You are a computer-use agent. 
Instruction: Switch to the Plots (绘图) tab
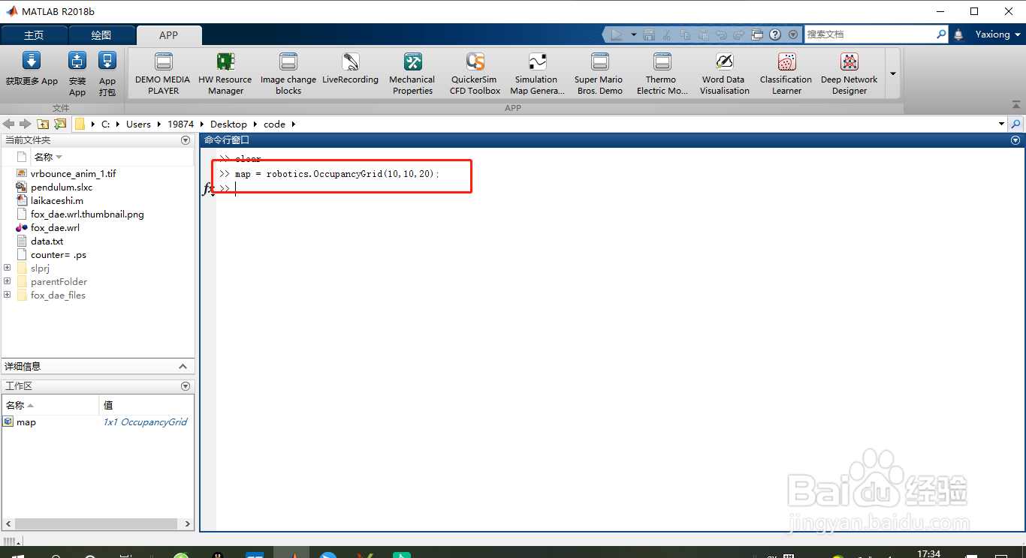(101, 35)
